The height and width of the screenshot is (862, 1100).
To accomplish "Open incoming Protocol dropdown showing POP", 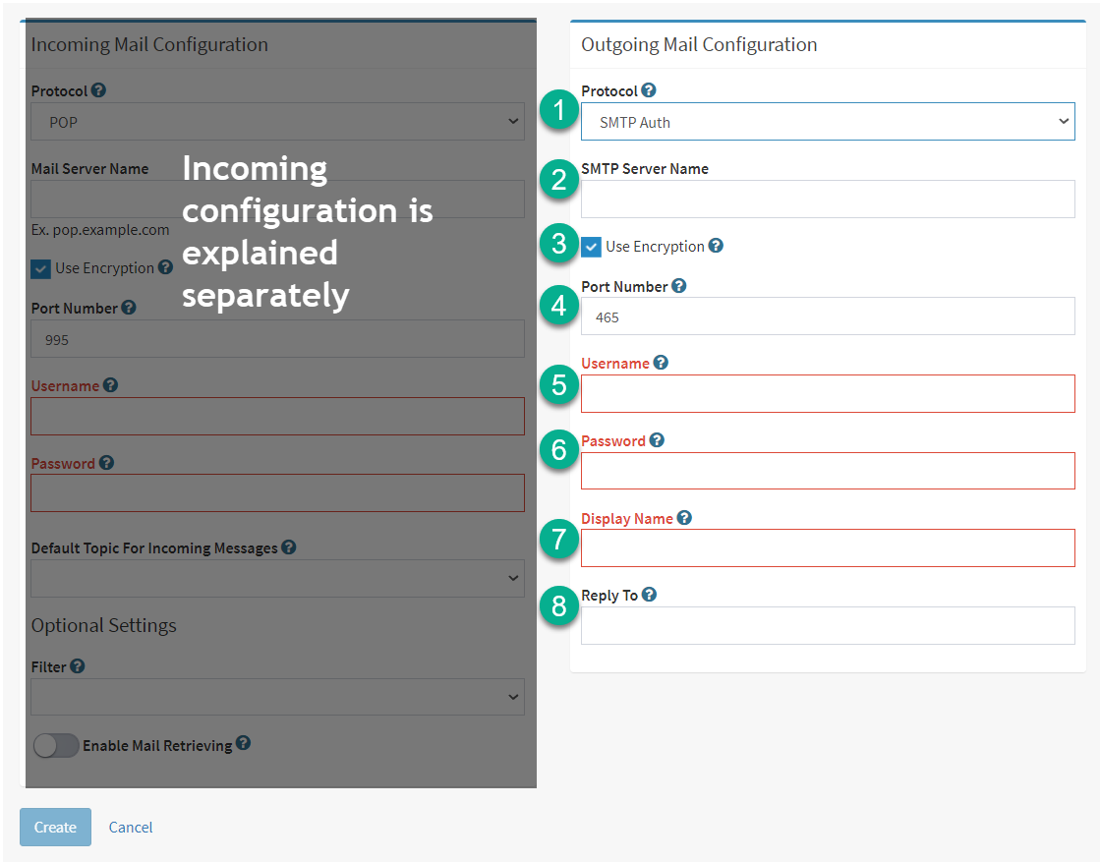I will pyautogui.click(x=278, y=122).
